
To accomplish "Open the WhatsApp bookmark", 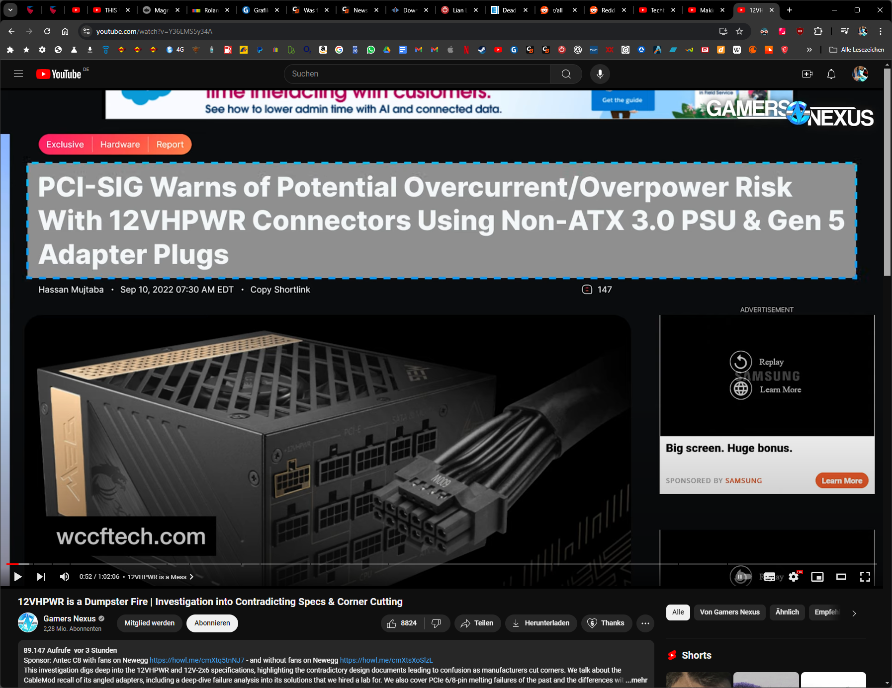I will (371, 50).
